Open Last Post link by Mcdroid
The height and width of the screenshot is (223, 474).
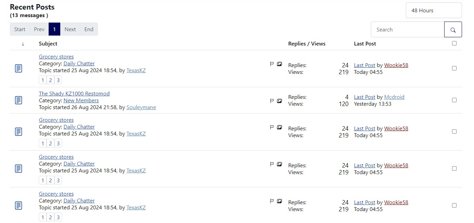pos(364,97)
